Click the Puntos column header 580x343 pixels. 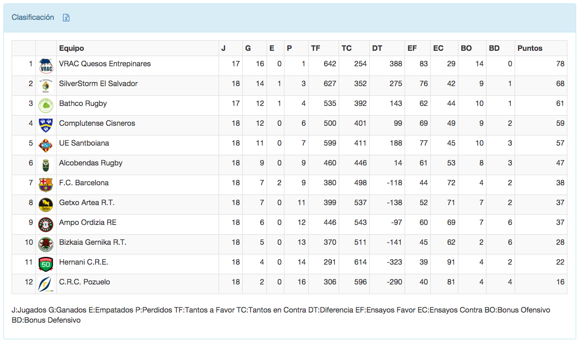(530, 48)
